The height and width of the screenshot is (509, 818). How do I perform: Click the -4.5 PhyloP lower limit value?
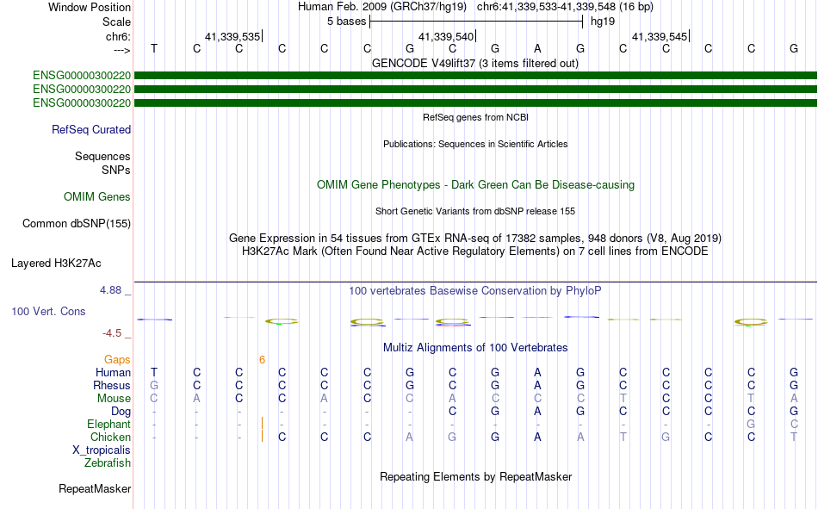112,333
